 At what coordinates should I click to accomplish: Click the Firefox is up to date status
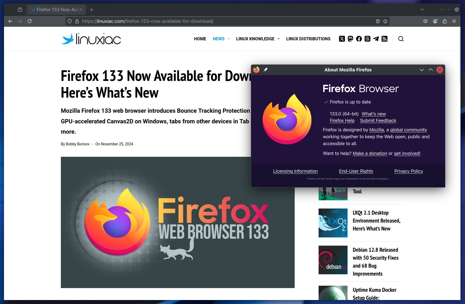[347, 102]
